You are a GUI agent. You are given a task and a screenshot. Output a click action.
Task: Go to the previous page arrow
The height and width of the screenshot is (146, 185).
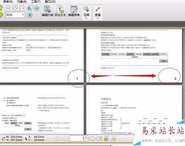click(x=65, y=139)
